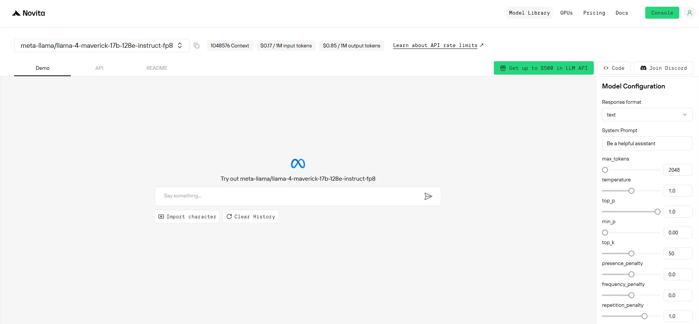Send the message with paper plane icon
Image resolution: width=699 pixels, height=324 pixels.
click(428, 196)
